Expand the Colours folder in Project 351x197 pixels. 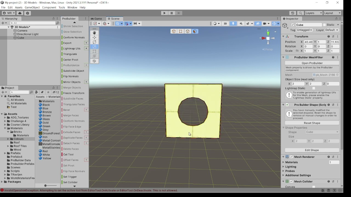(x=8, y=139)
